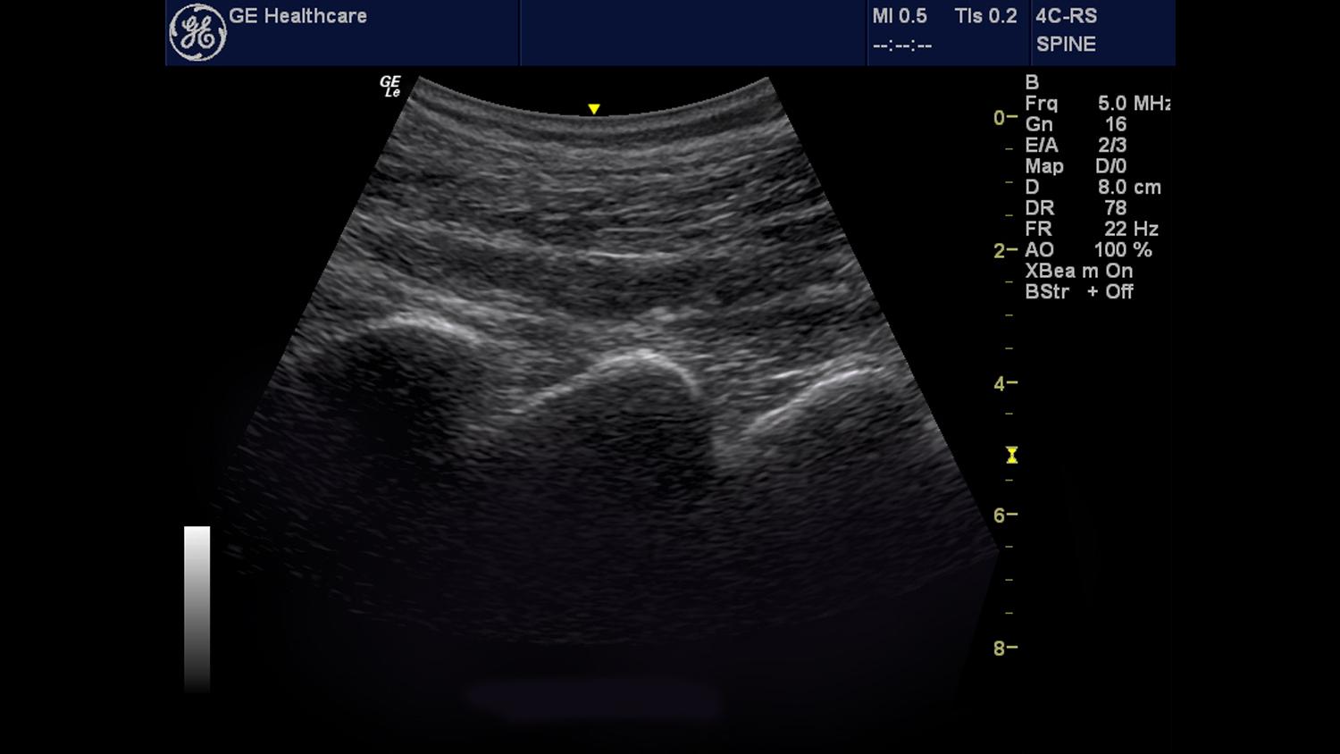Screen dimensions: 1340x754
Task: Click the Gn 16 gain value
Action: 1076,124
